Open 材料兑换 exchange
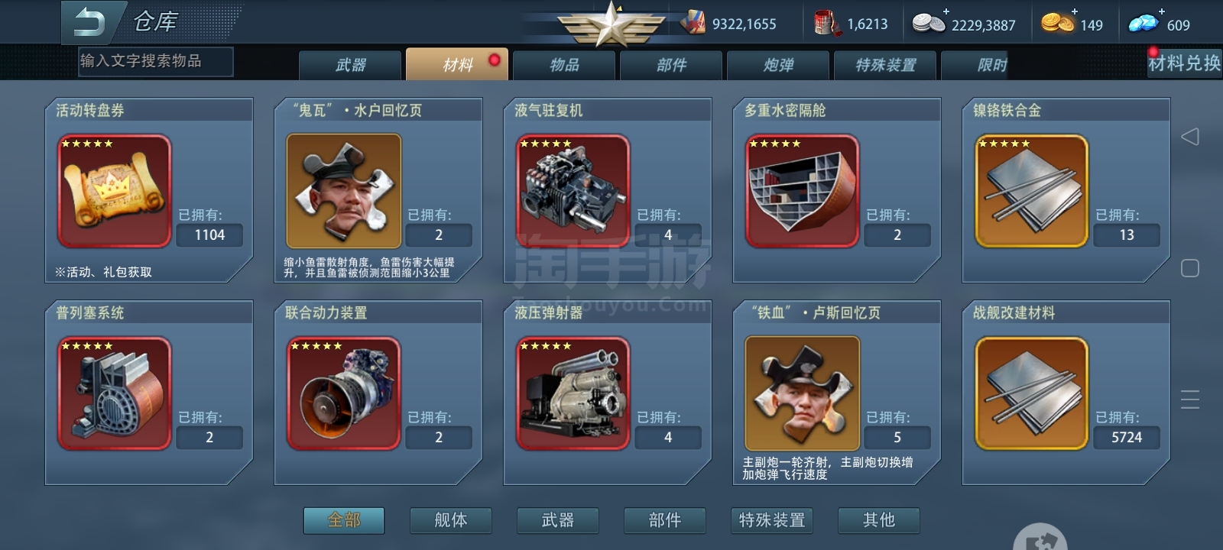Viewport: 1223px width, 550px height. point(1184,63)
